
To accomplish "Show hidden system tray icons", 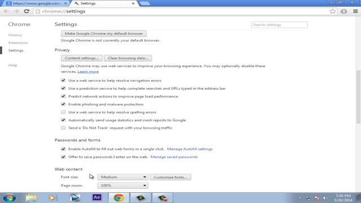I will 300,198.
